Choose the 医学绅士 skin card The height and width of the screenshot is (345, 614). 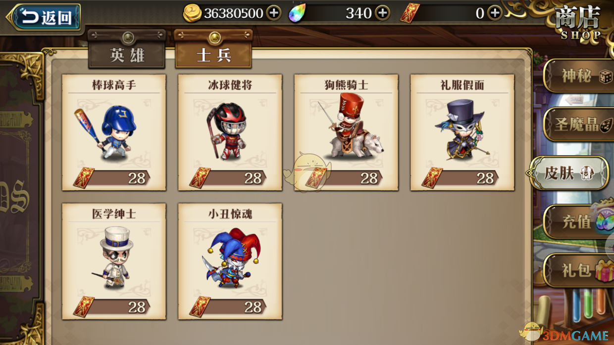click(x=114, y=261)
